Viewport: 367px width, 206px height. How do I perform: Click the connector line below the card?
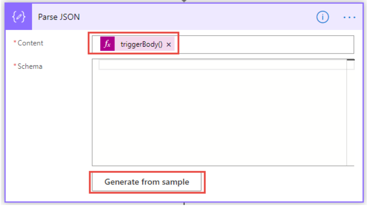point(184,204)
